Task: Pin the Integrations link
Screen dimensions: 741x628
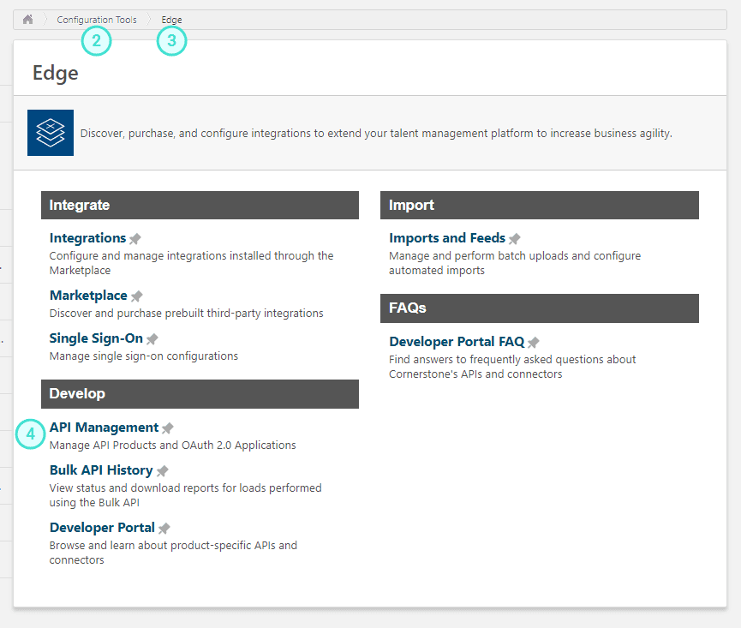Action: pos(135,239)
